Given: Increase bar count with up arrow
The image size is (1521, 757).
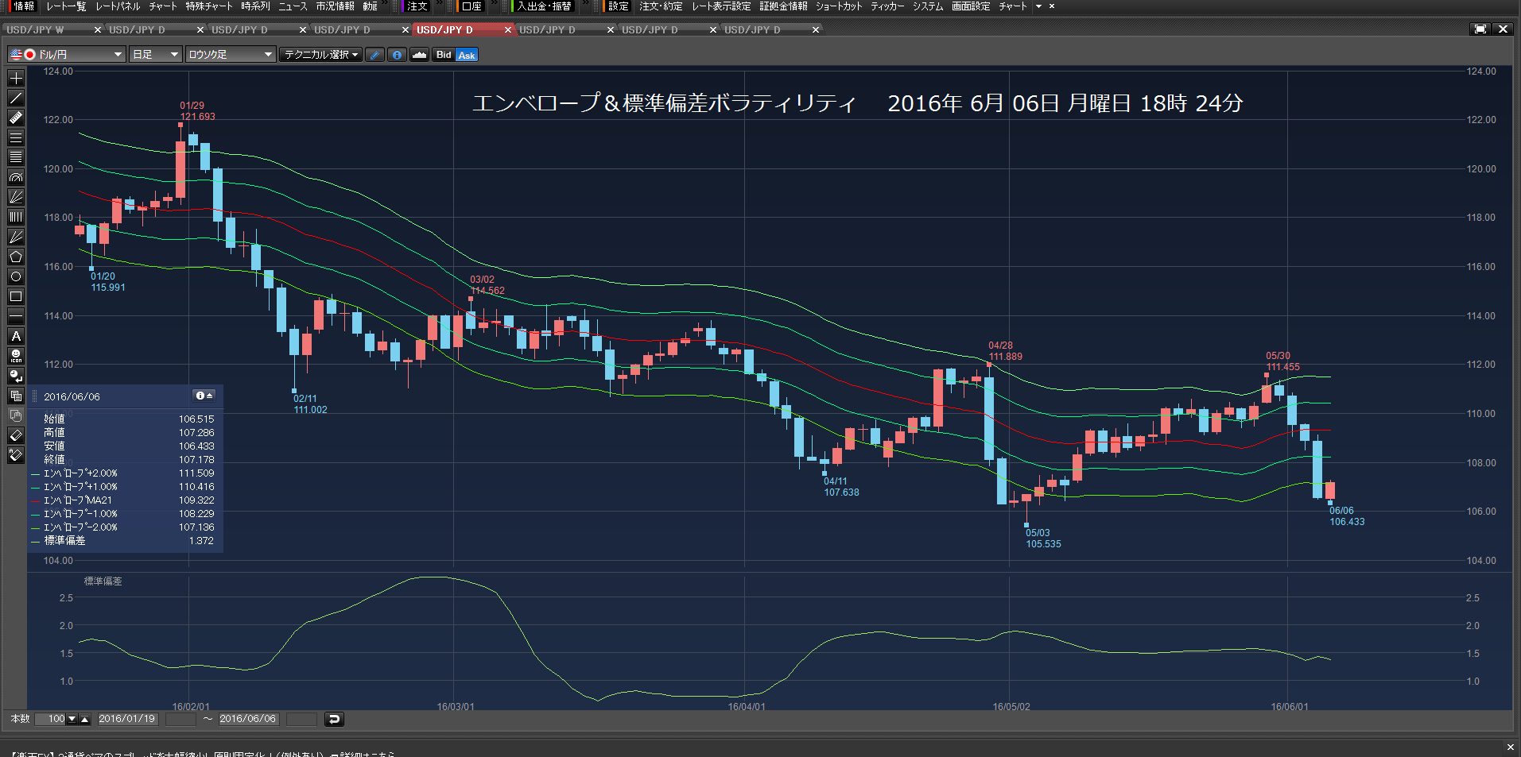Looking at the screenshot, I should [85, 719].
